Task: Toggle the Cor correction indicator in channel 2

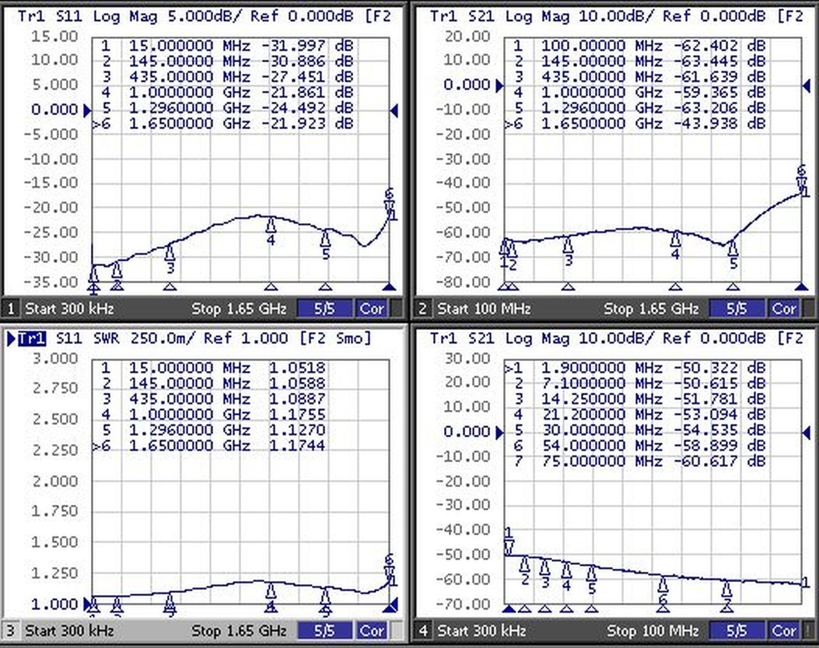Action: pyautogui.click(x=784, y=309)
